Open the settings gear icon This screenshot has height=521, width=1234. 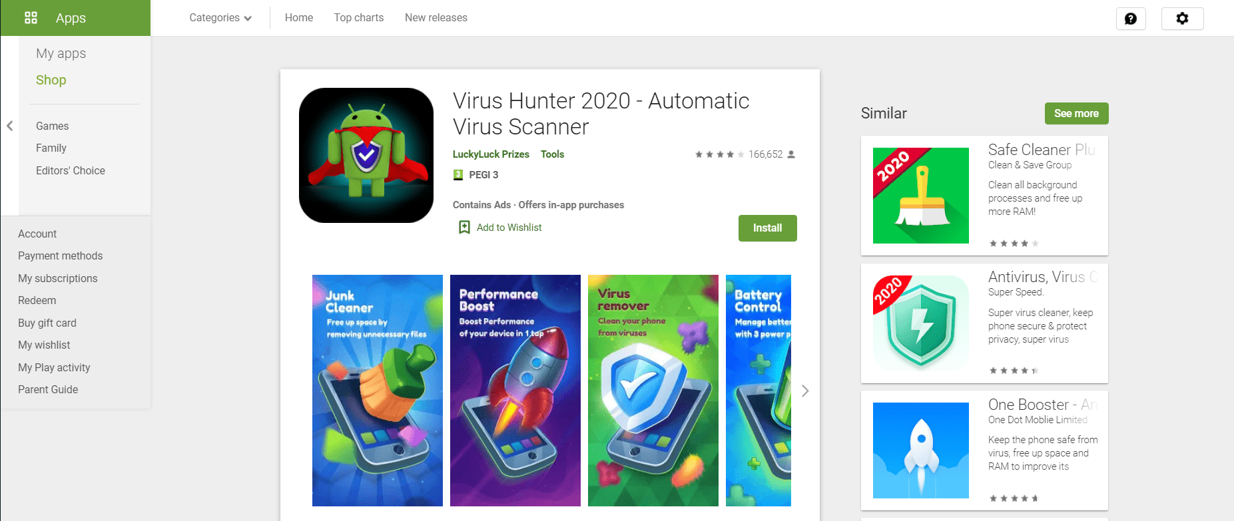(1182, 19)
